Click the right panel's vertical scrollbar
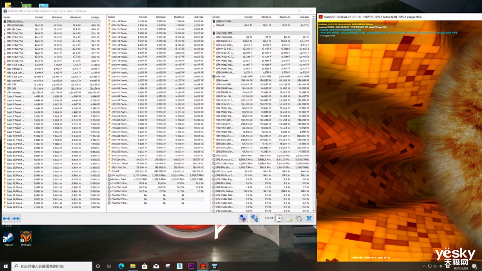Screen dimensions: 482x271 click(314, 80)
